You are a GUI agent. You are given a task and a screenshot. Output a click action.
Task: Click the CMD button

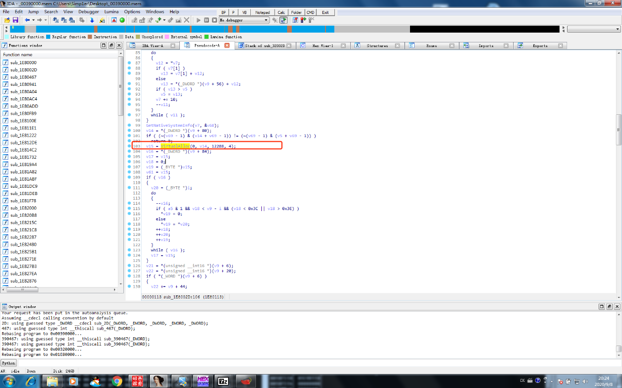pyautogui.click(x=310, y=12)
